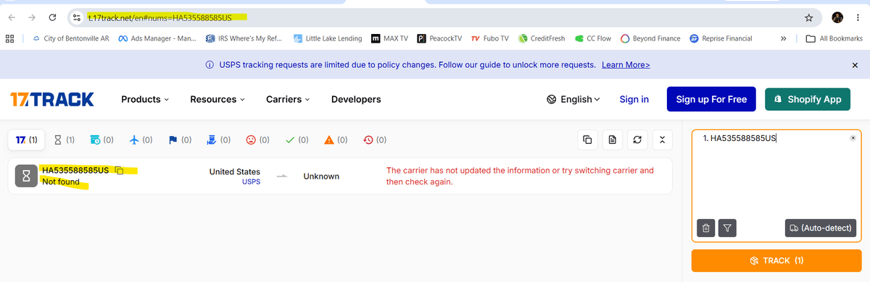870x282 pixels.
Task: Open the All Bookmarks folder
Action: click(x=834, y=38)
